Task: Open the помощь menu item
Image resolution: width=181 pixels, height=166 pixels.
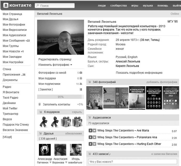Action: (163, 5)
